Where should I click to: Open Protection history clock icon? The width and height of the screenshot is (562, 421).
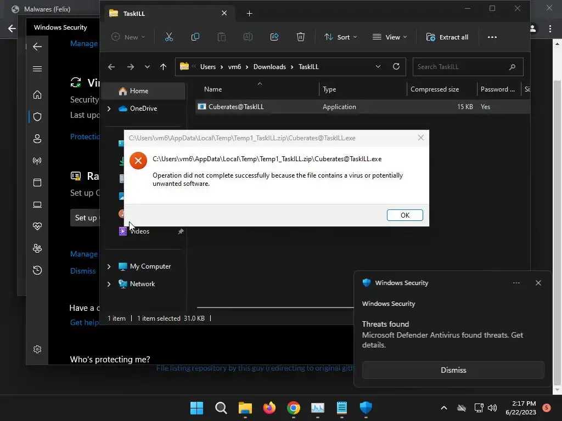(x=37, y=270)
